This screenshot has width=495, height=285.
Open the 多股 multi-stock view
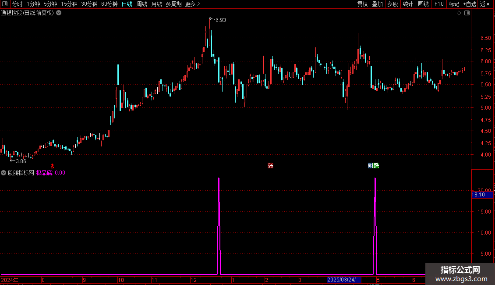coord(392,4)
